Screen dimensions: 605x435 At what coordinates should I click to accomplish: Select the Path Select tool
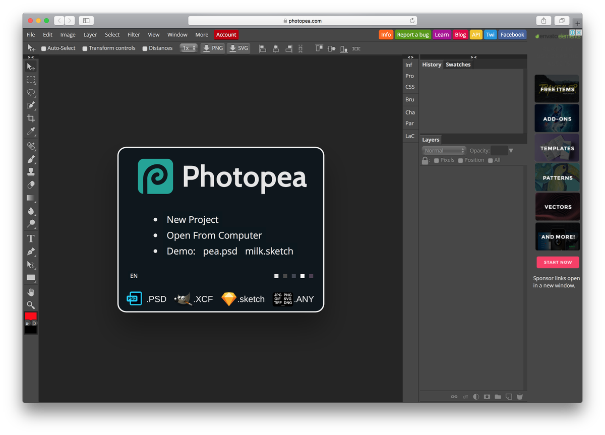pos(31,264)
